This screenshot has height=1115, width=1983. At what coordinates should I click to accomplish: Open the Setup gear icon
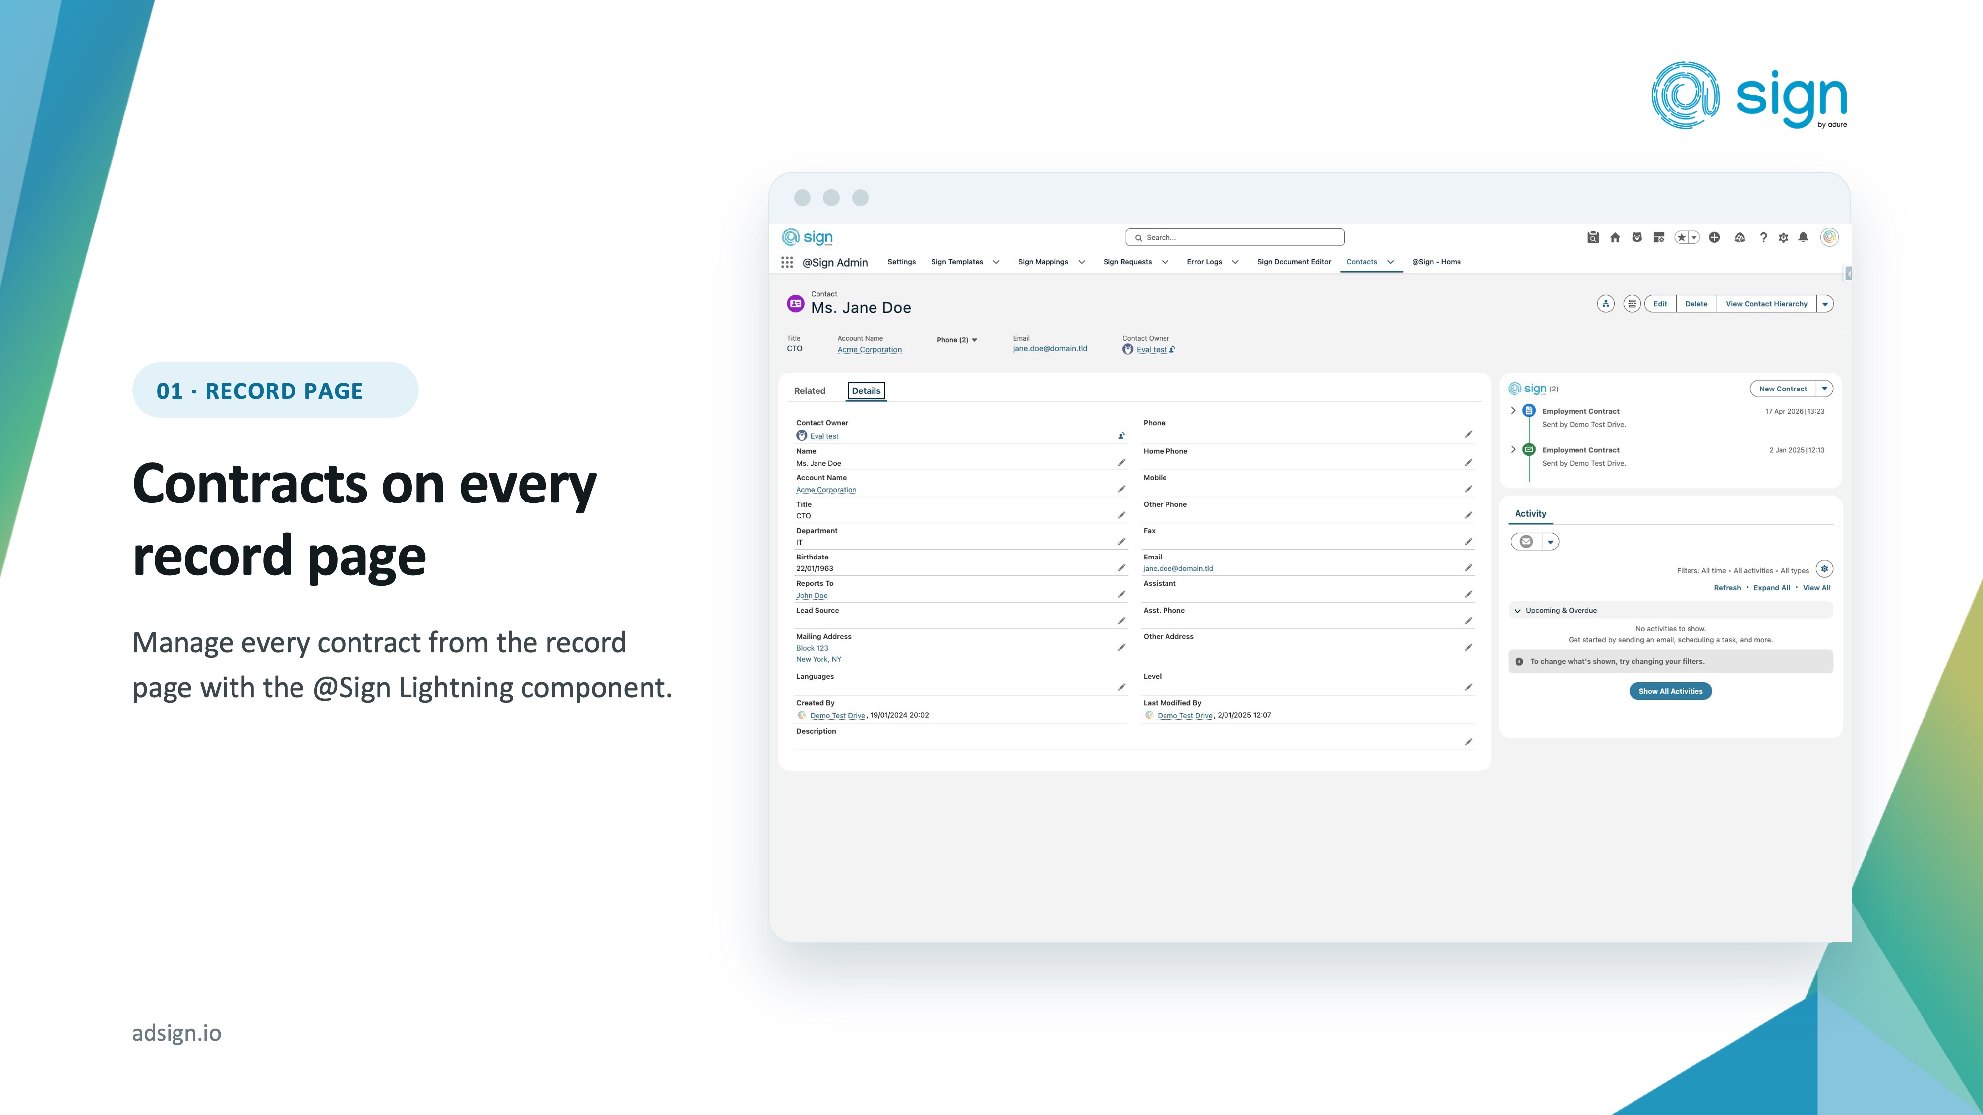(x=1784, y=238)
